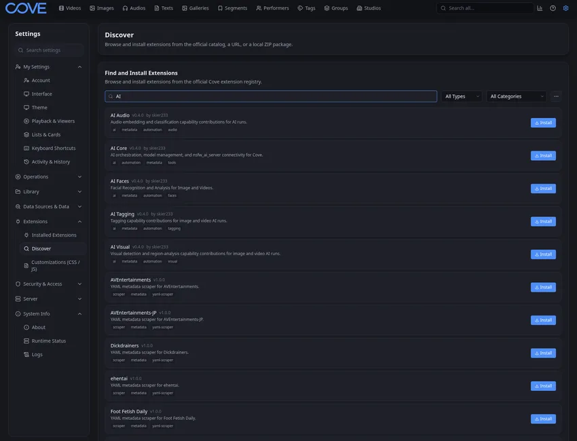The height and width of the screenshot is (441, 577).
Task: Click the Search all field
Action: pos(485,8)
